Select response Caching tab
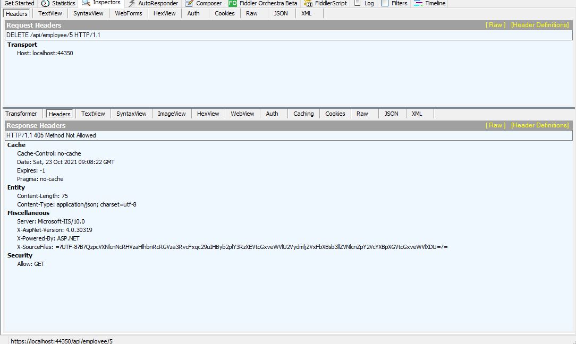 (x=303, y=114)
